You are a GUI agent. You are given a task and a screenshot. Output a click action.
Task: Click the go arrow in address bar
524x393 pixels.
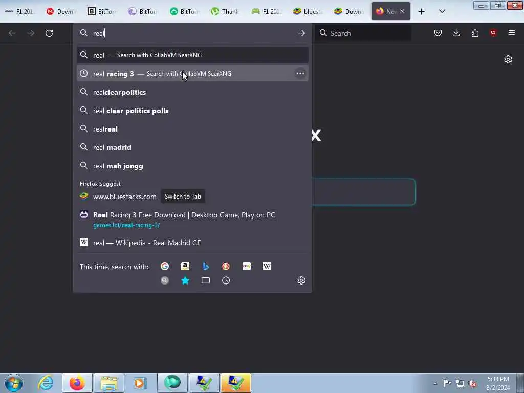click(301, 33)
